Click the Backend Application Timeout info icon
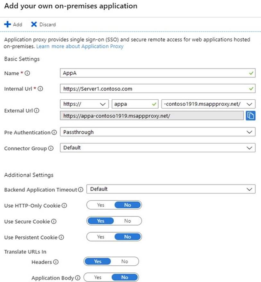Image resolution: width=261 pixels, height=282 pixels. coord(81,190)
